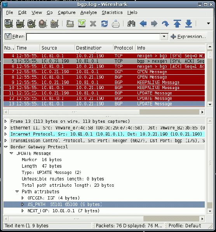Jump to the last packet icon
This screenshot has width=216, height=232.
pos(188,24)
